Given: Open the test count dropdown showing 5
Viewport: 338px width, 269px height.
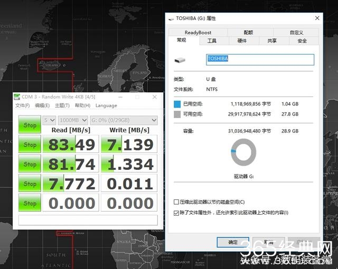Looking at the screenshot, I should (49, 120).
